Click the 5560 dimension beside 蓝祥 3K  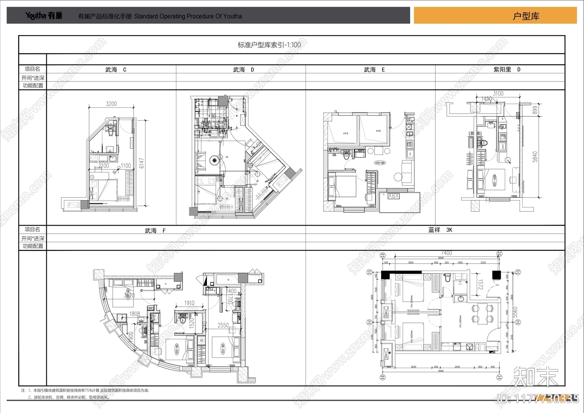click(x=515, y=313)
